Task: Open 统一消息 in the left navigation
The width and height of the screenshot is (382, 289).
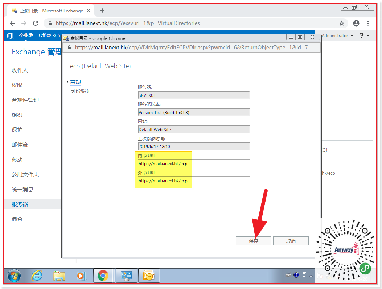Action: point(22,189)
